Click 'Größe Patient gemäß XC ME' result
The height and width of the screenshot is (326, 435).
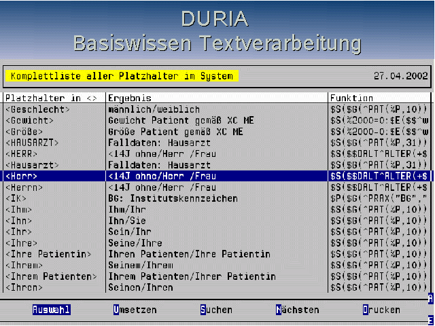175,132
